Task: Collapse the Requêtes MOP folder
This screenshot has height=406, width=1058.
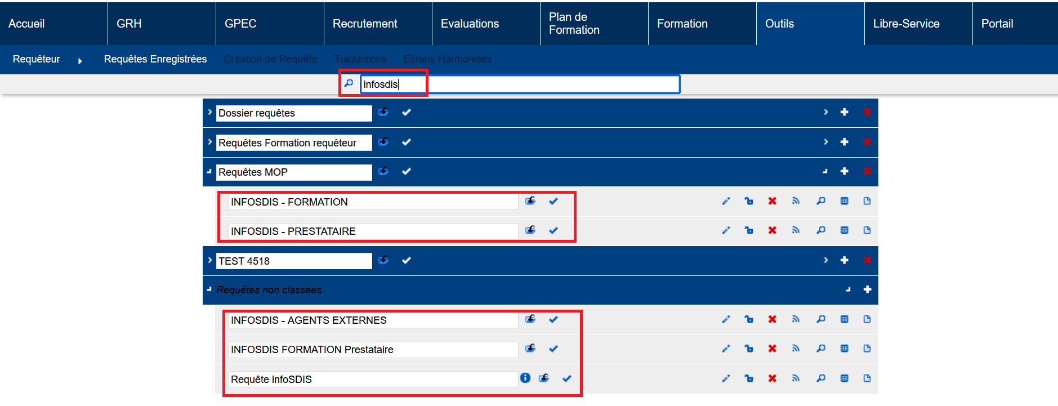Action: tap(209, 171)
